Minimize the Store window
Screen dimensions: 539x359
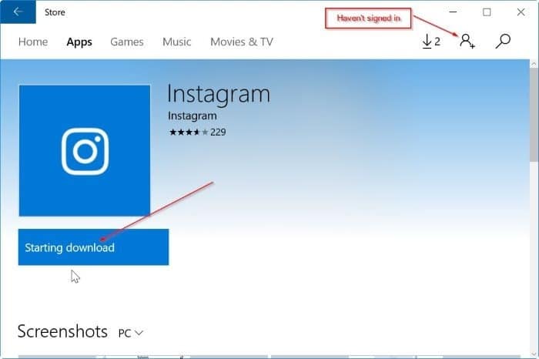click(x=453, y=12)
